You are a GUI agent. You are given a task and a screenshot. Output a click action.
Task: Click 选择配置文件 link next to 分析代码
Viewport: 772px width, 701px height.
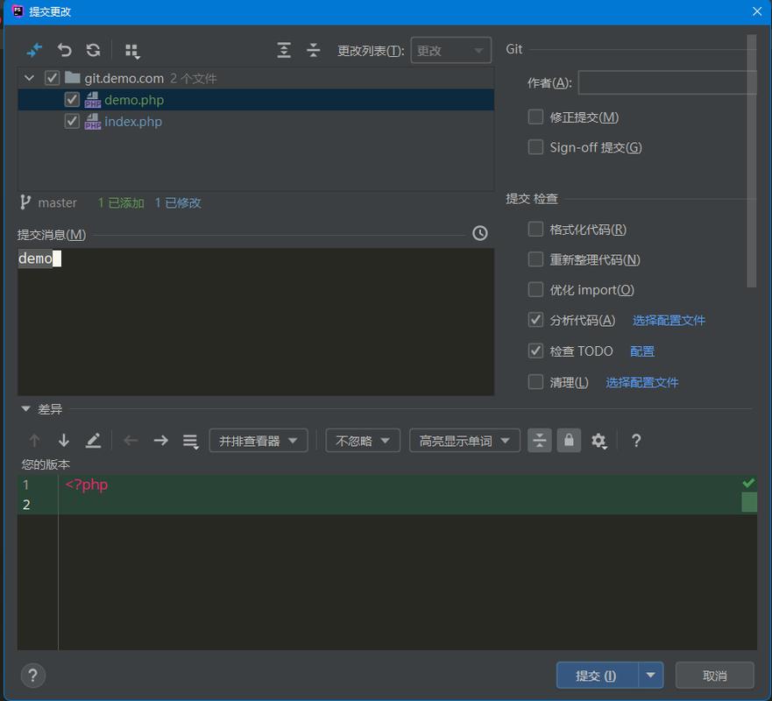tap(669, 321)
